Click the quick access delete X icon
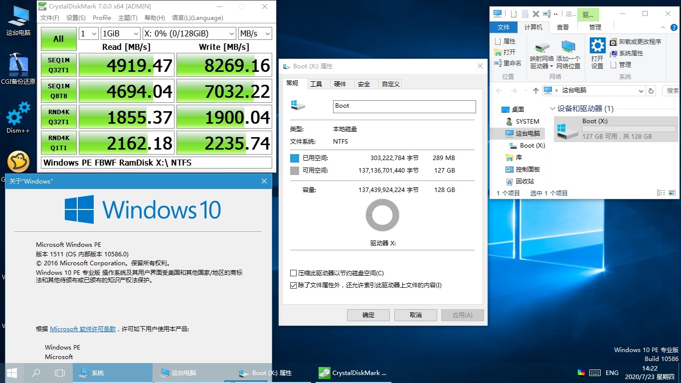This screenshot has width=681, height=383. click(x=536, y=14)
